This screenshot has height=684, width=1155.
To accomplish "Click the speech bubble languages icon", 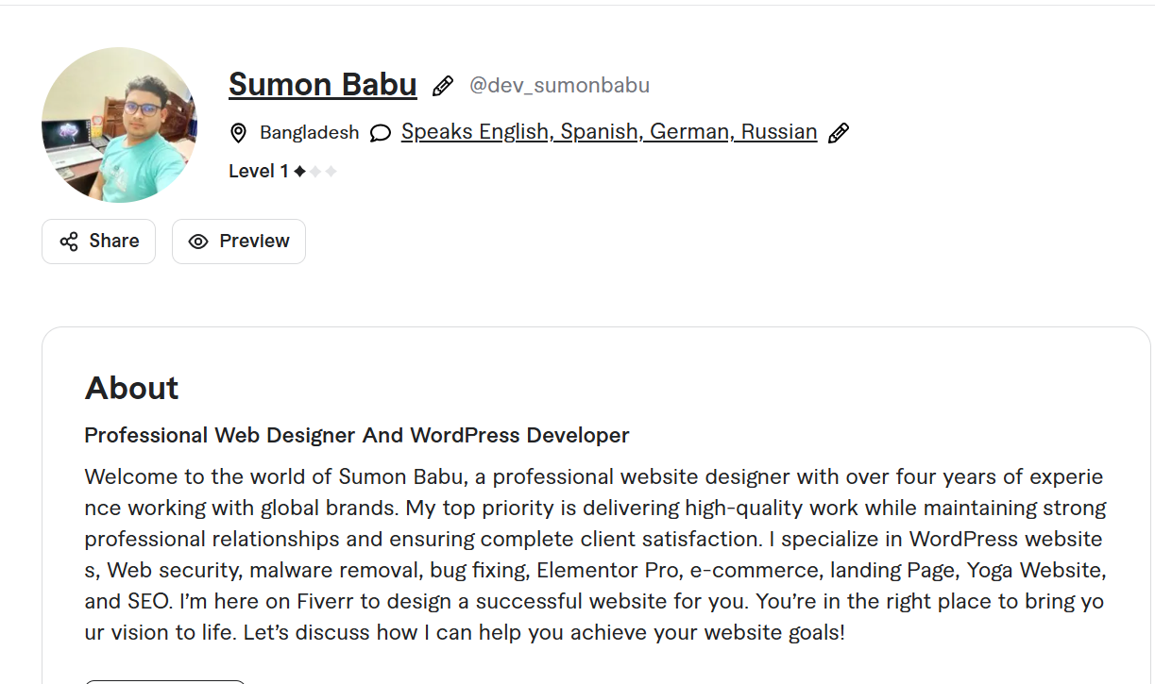I will click(x=380, y=133).
